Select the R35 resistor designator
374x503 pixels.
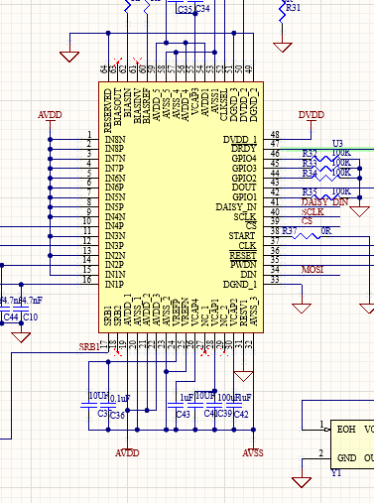(310, 192)
